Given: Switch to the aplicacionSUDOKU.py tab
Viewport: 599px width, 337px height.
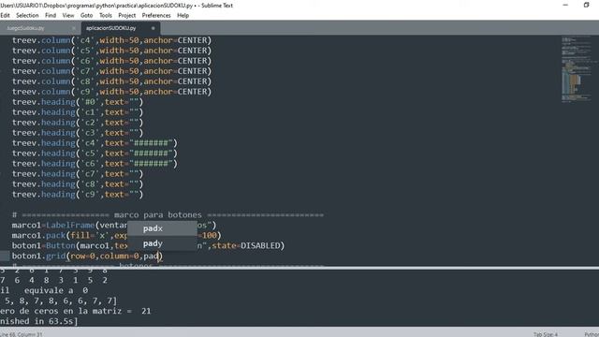Looking at the screenshot, I should tap(110, 28).
